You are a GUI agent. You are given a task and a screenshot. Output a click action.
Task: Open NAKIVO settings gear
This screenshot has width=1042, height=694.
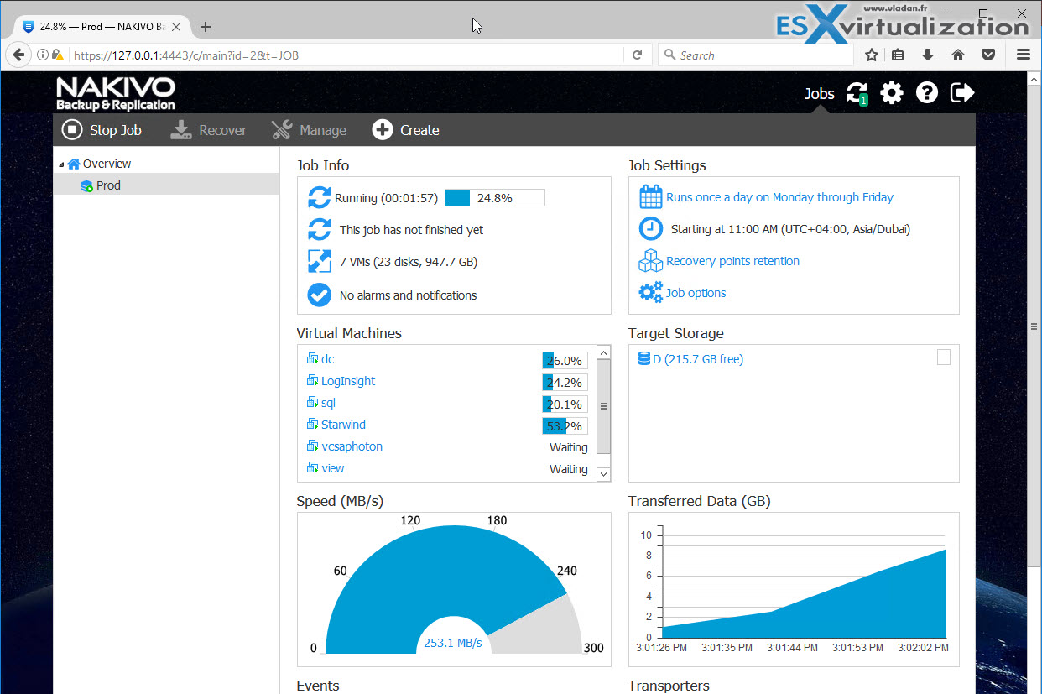click(892, 92)
